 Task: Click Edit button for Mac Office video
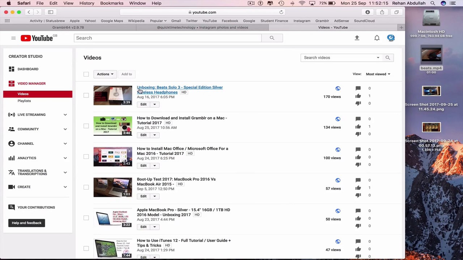[144, 166]
